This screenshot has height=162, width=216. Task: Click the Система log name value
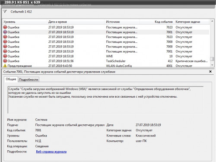click(x=41, y=120)
